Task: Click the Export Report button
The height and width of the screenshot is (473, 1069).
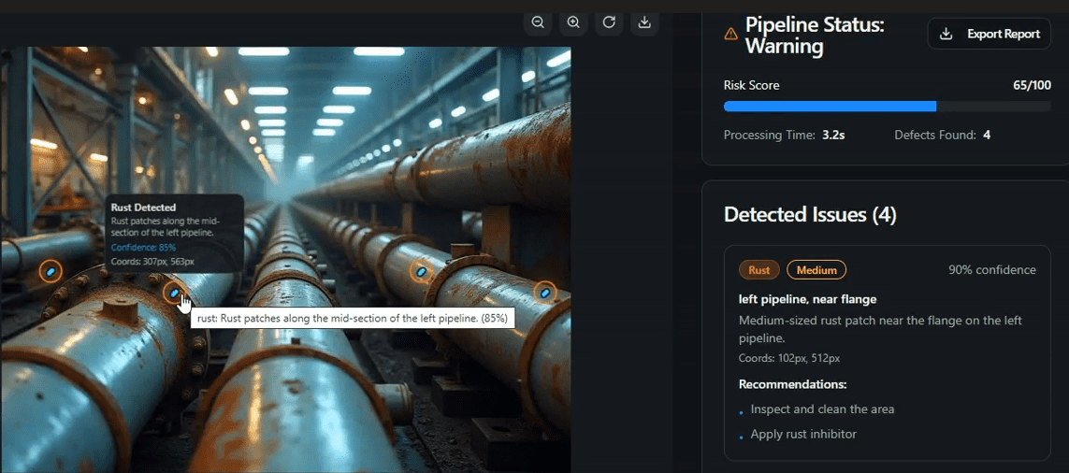Action: pos(990,35)
